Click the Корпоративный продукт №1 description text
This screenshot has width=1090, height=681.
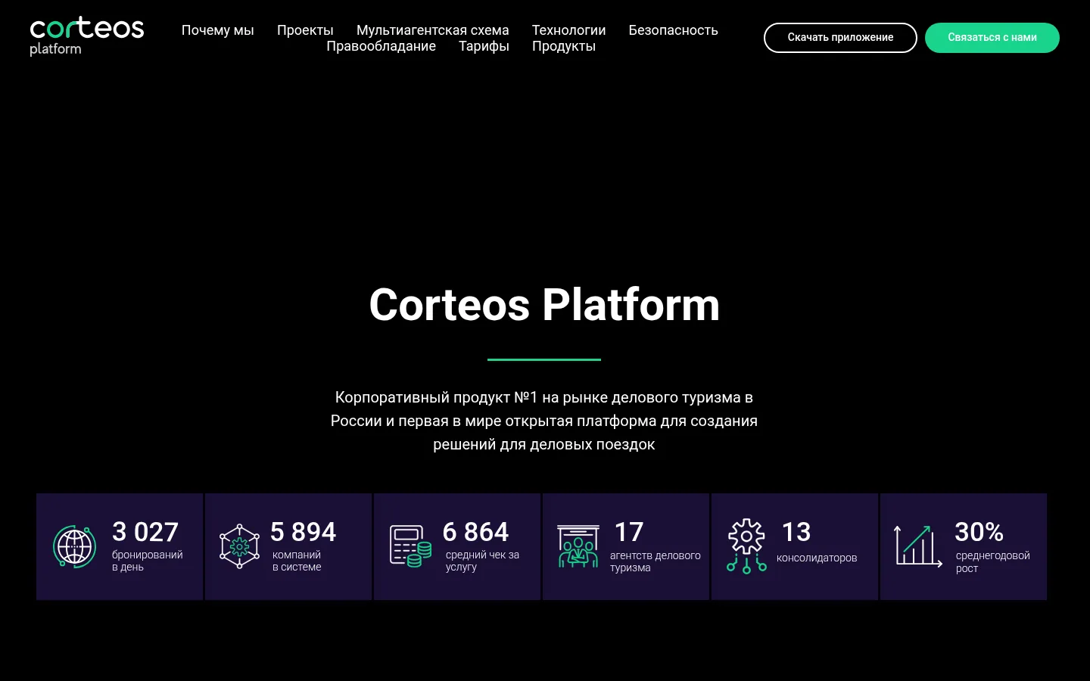[x=544, y=421]
